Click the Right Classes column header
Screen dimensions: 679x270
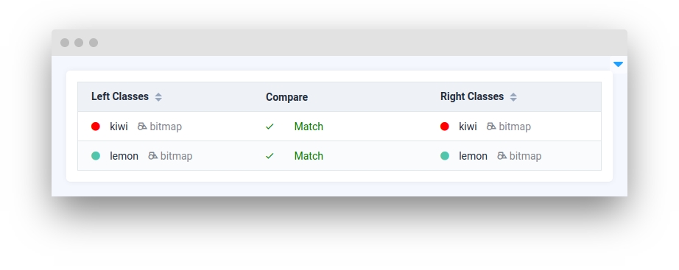coord(472,96)
